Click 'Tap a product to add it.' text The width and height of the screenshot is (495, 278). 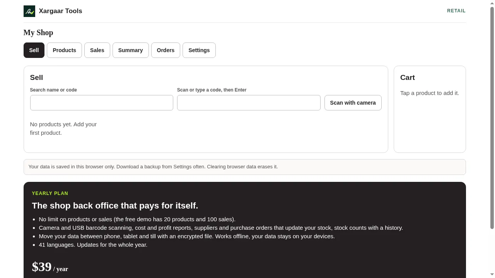tap(430, 93)
